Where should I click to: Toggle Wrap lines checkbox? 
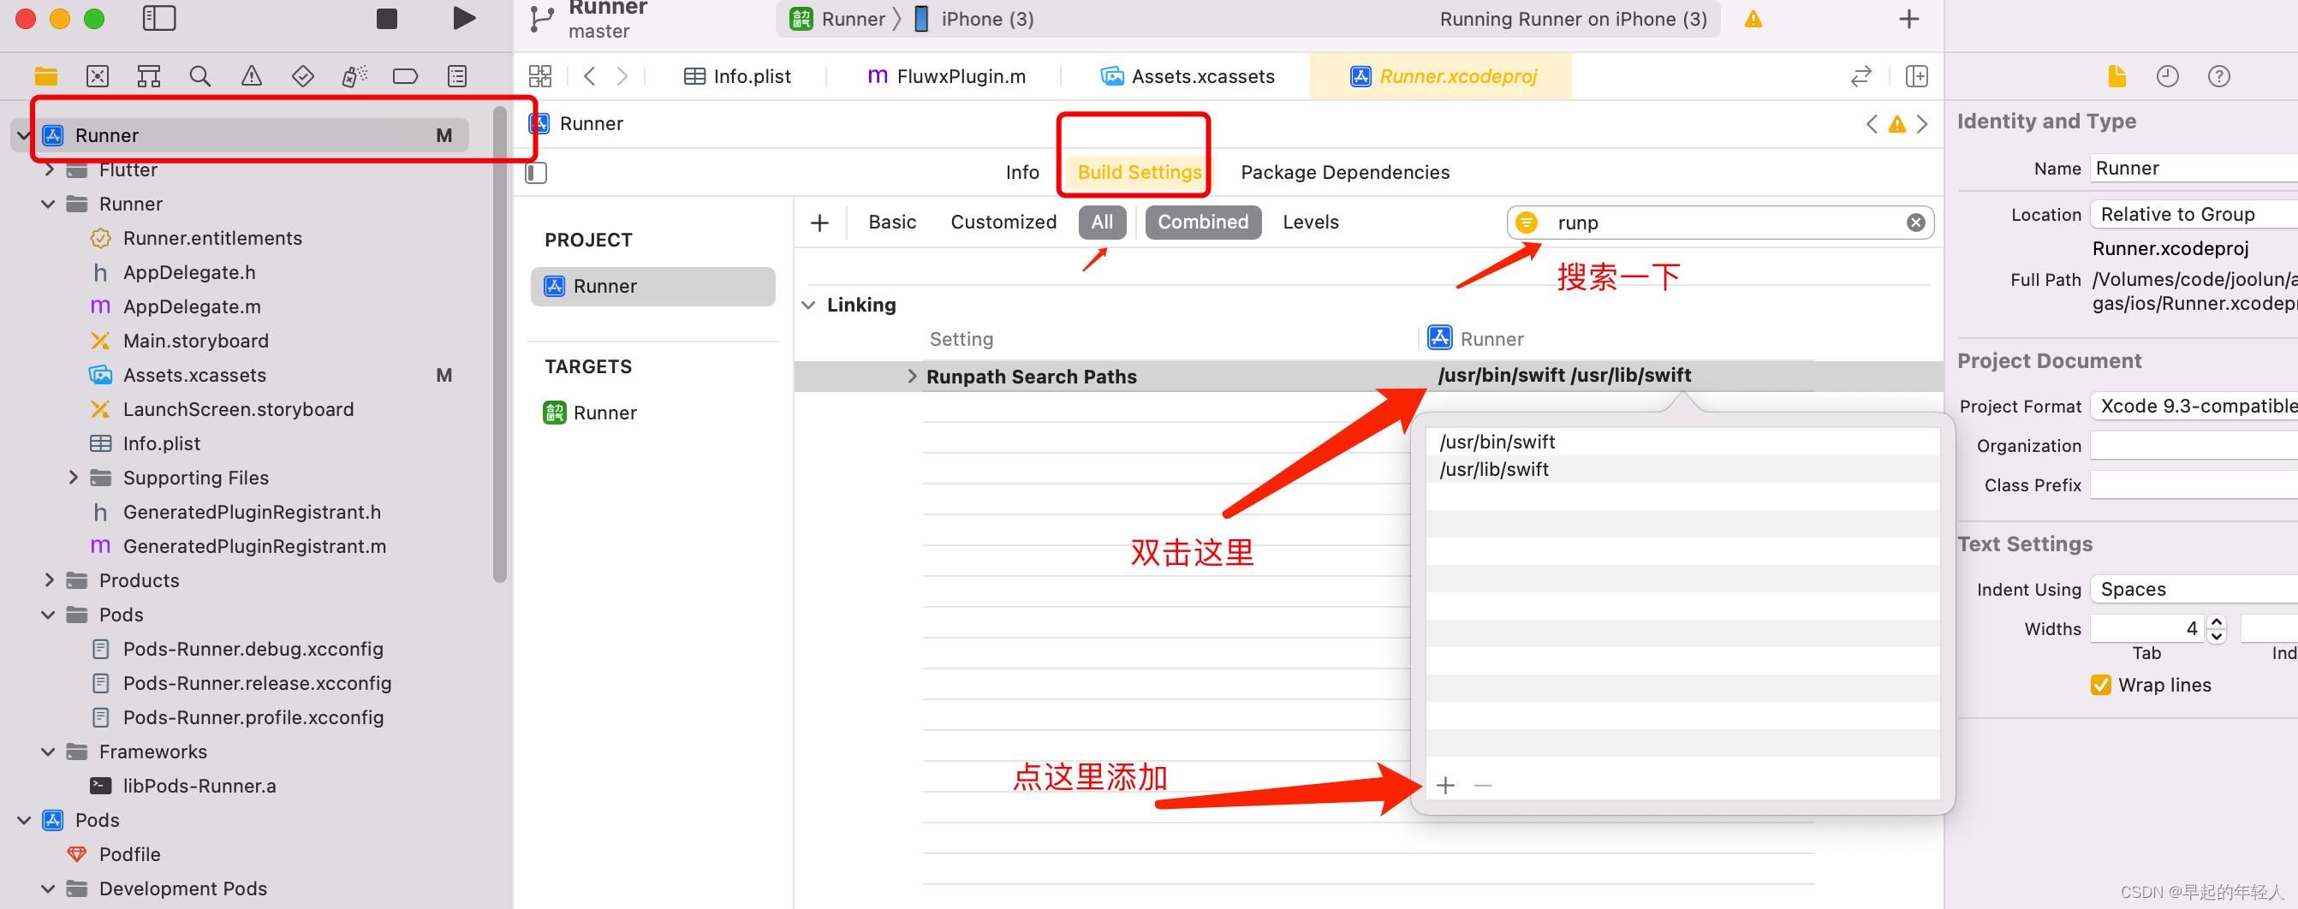[x=2101, y=685]
